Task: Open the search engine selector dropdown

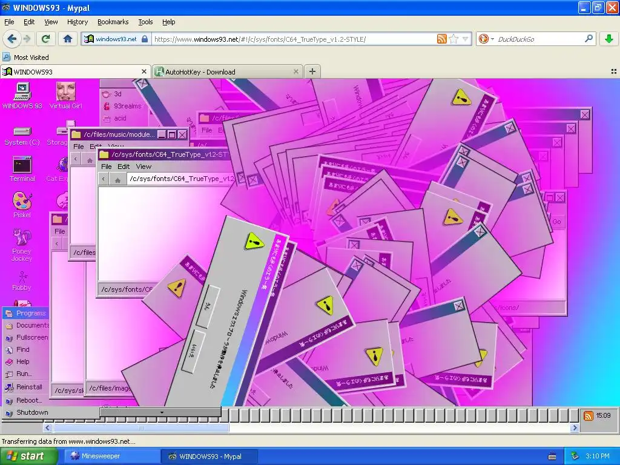Action: pos(492,39)
